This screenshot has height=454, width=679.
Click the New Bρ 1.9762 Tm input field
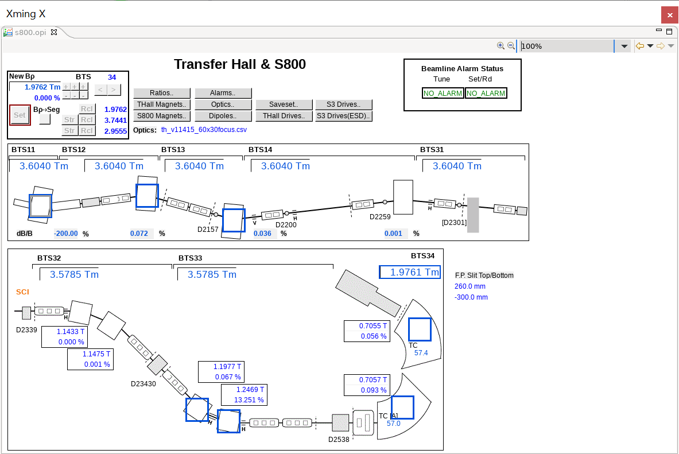36,87
